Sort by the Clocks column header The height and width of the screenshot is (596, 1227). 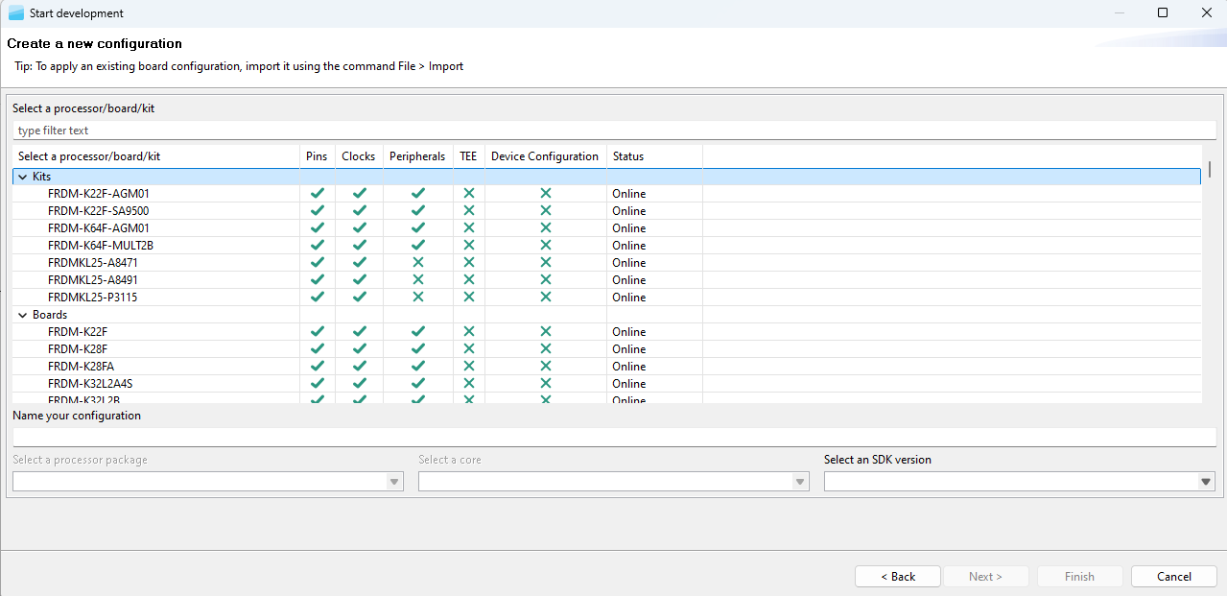359,156
